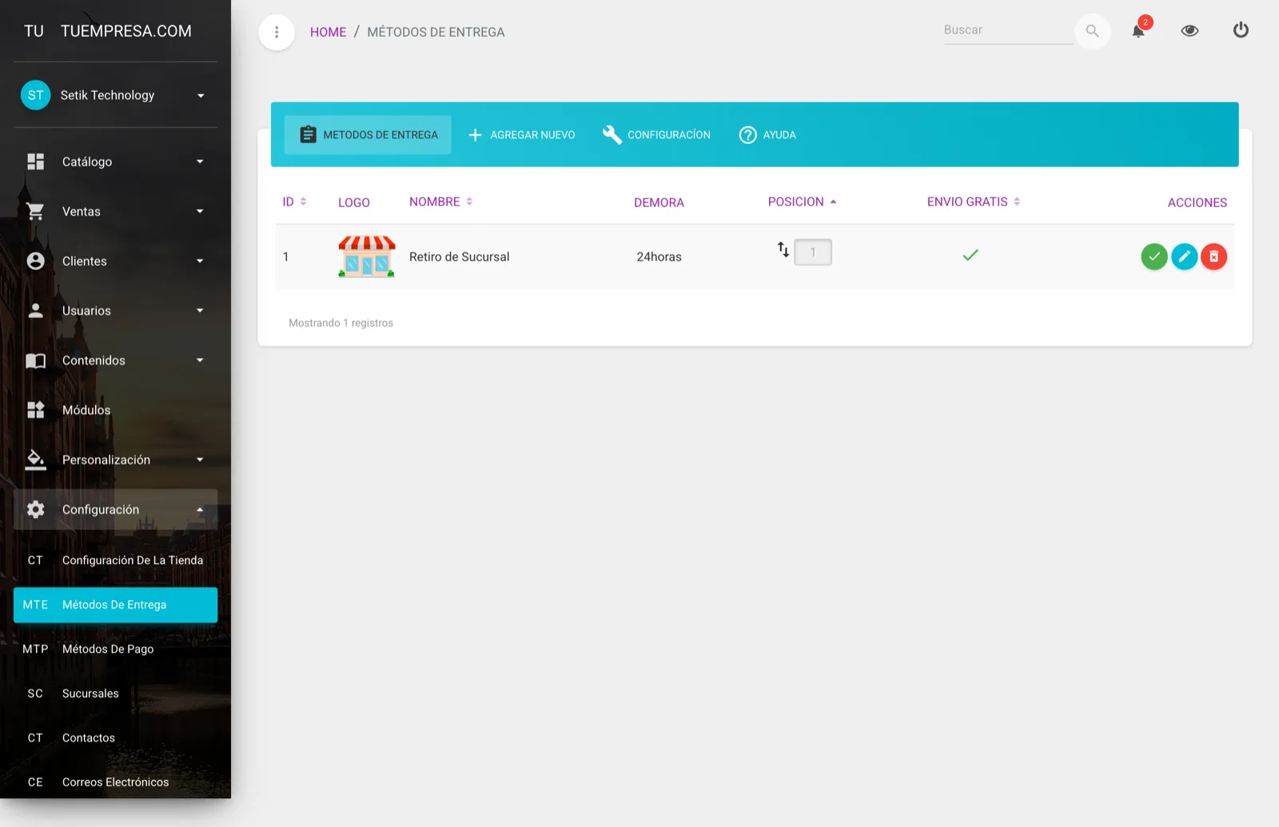
Task: Click the store logo thumbnail
Action: [367, 256]
